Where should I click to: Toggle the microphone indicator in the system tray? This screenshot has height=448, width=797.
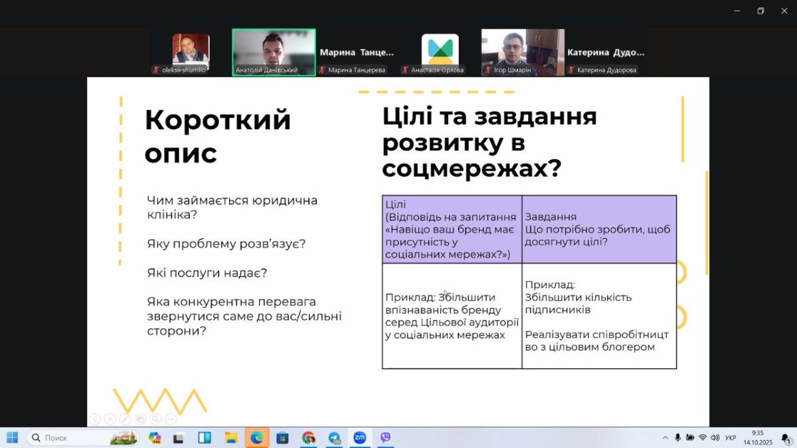tap(677, 437)
